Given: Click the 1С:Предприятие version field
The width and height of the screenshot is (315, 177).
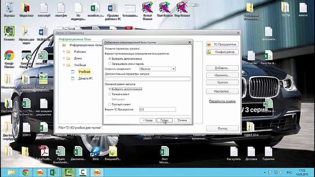Looking at the screenshot, I should pyautogui.click(x=157, y=109).
